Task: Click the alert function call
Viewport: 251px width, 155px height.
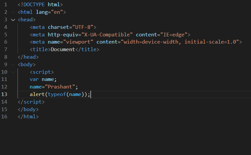Action: tap(37, 94)
